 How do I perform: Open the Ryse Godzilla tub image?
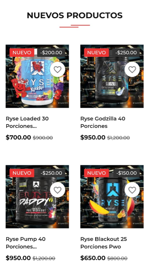coord(112,76)
